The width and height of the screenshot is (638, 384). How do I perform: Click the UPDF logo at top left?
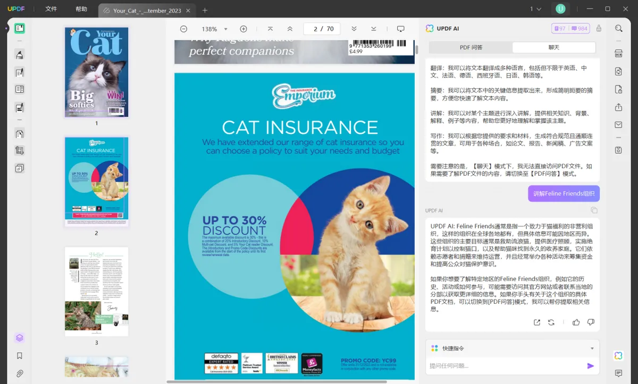16,9
